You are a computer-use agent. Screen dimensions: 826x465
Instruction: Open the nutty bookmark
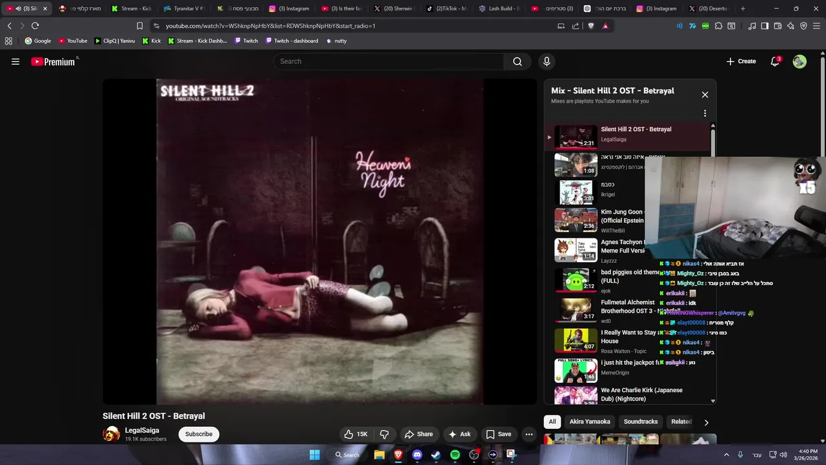point(336,41)
